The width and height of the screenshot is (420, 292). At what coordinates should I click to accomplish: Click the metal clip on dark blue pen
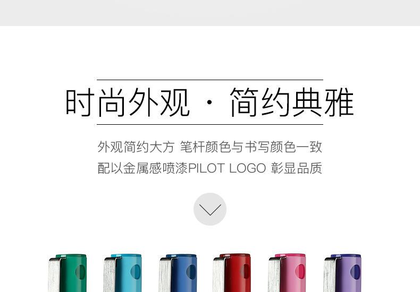coord(166,274)
